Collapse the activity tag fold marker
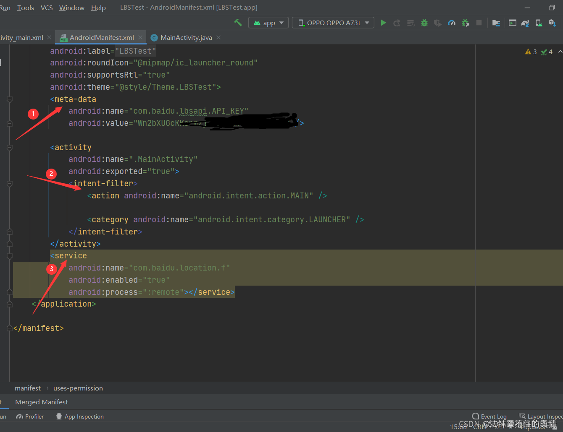Image resolution: width=563 pixels, height=432 pixels. click(9, 148)
